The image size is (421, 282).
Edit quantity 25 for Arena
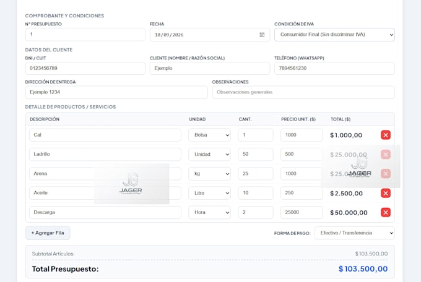(x=255, y=174)
